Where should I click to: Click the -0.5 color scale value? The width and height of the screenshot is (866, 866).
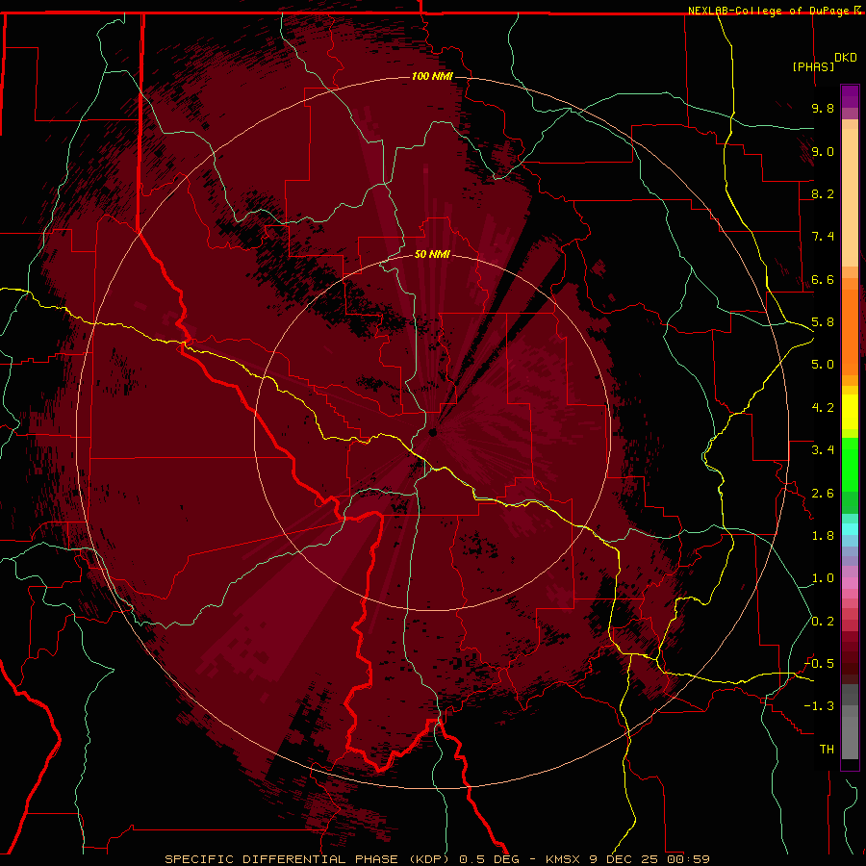pyautogui.click(x=820, y=664)
